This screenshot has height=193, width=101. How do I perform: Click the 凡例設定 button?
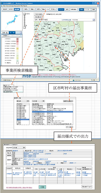point(5,36)
